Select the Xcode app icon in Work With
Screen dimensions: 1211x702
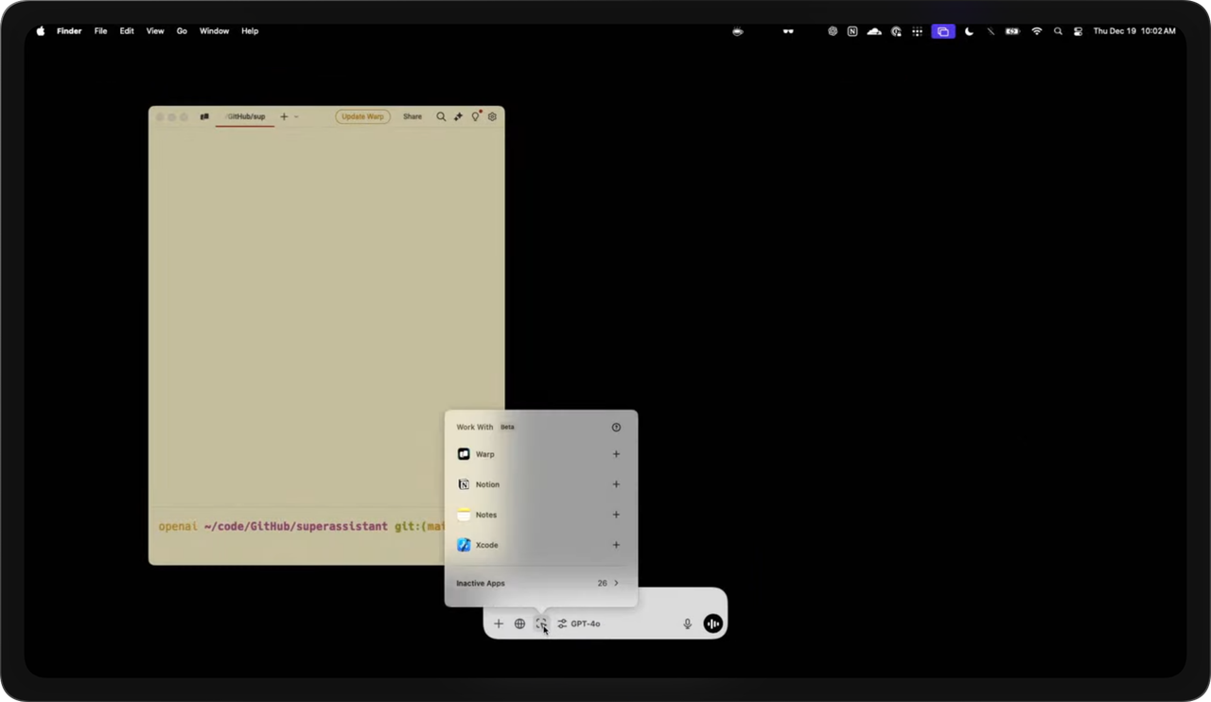(x=464, y=545)
